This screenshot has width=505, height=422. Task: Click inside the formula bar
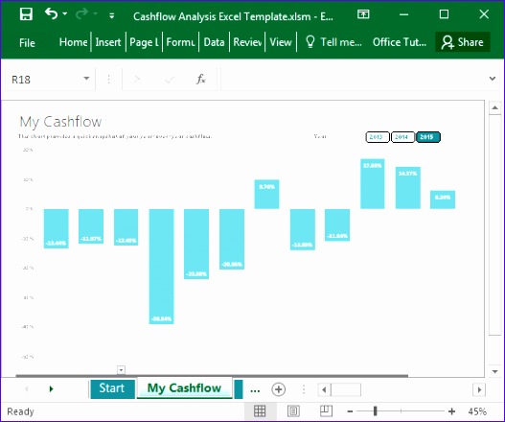coord(353,79)
